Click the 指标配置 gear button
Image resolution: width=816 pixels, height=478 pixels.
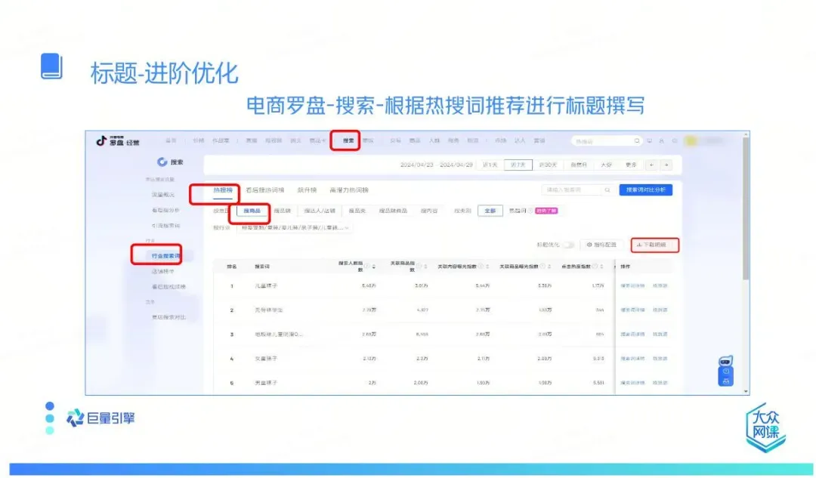pyautogui.click(x=601, y=245)
